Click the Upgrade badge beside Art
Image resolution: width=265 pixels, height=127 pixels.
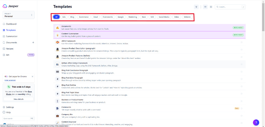coord(31,55)
